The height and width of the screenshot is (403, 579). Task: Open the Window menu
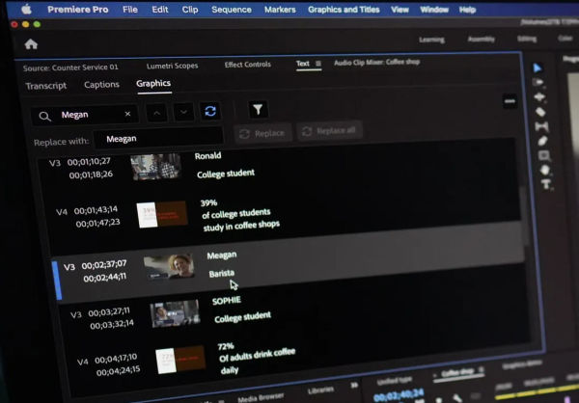click(x=434, y=10)
